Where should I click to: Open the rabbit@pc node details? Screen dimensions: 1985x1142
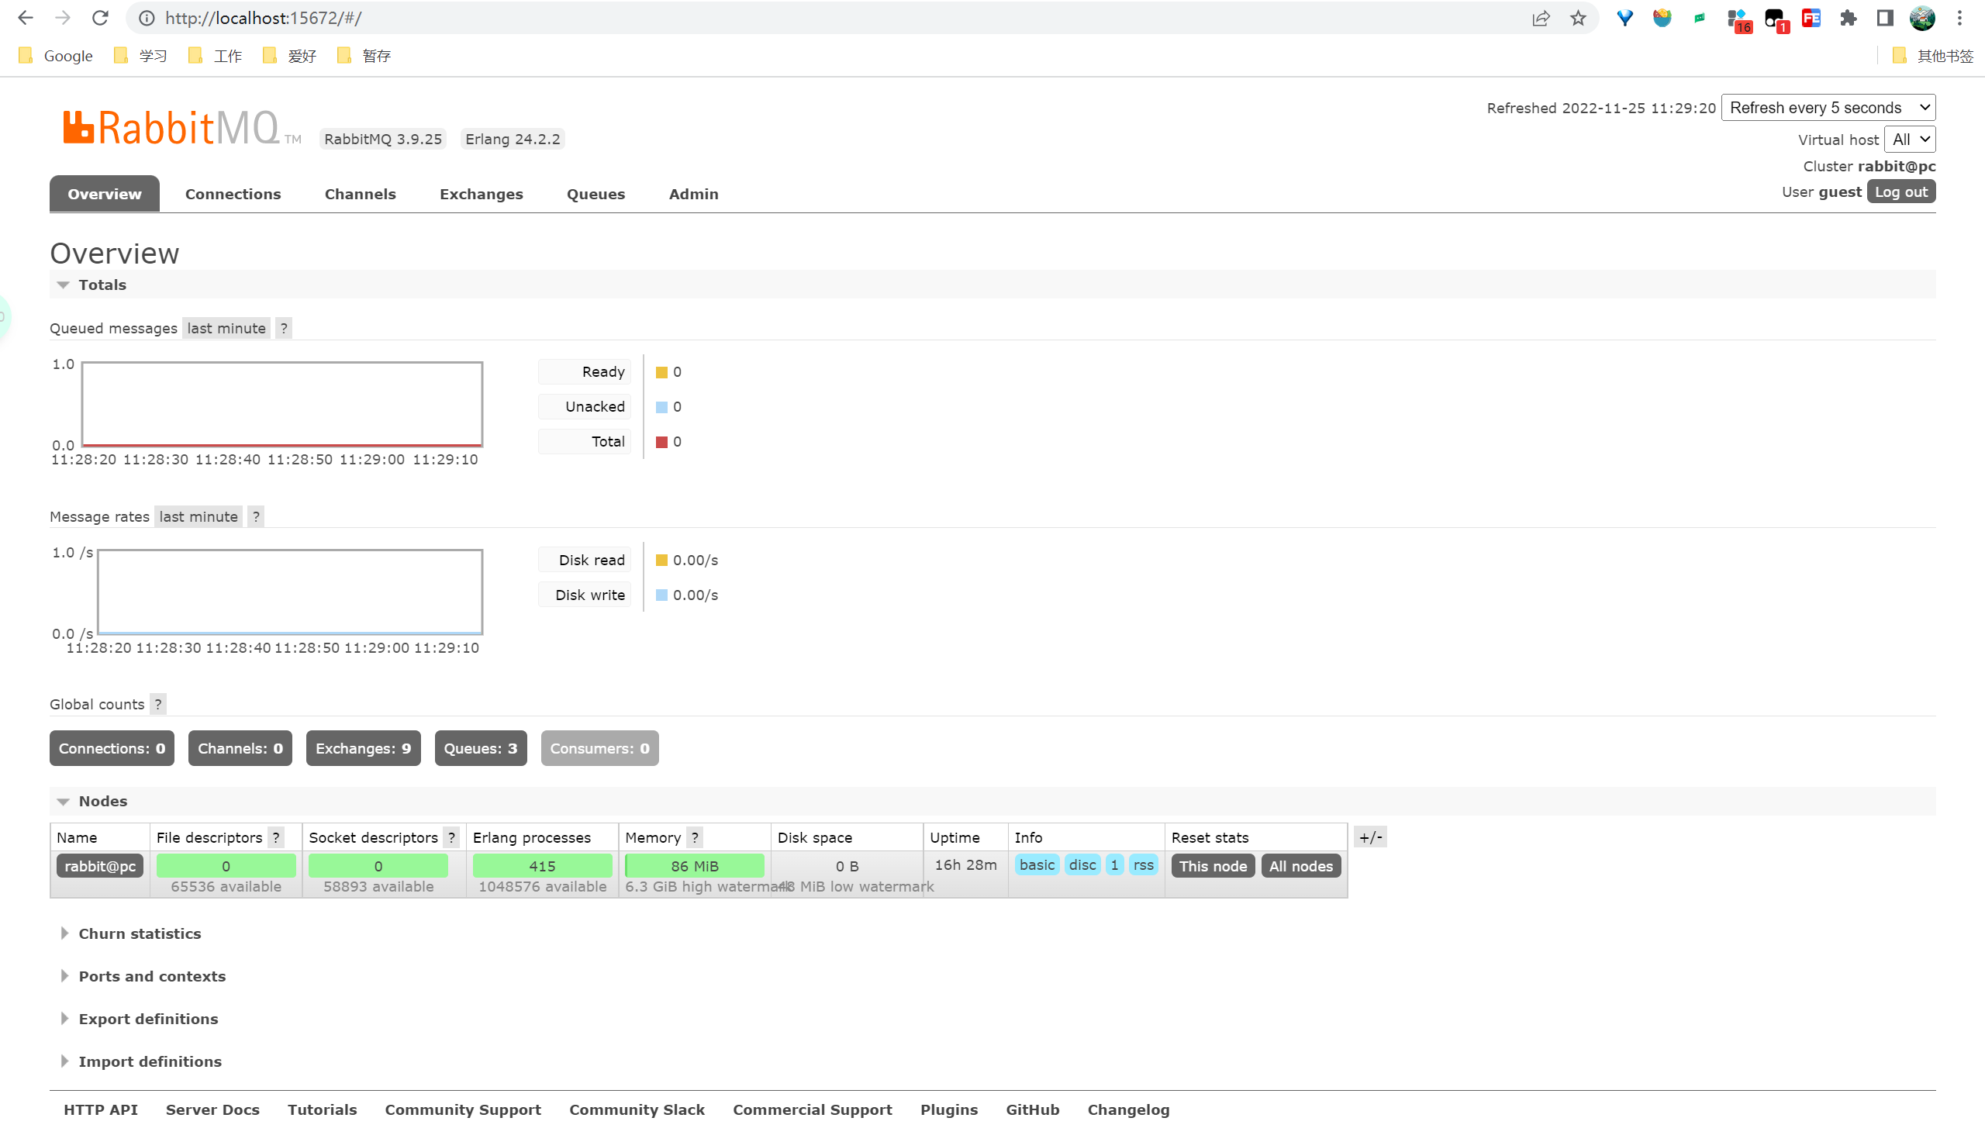[x=99, y=866]
